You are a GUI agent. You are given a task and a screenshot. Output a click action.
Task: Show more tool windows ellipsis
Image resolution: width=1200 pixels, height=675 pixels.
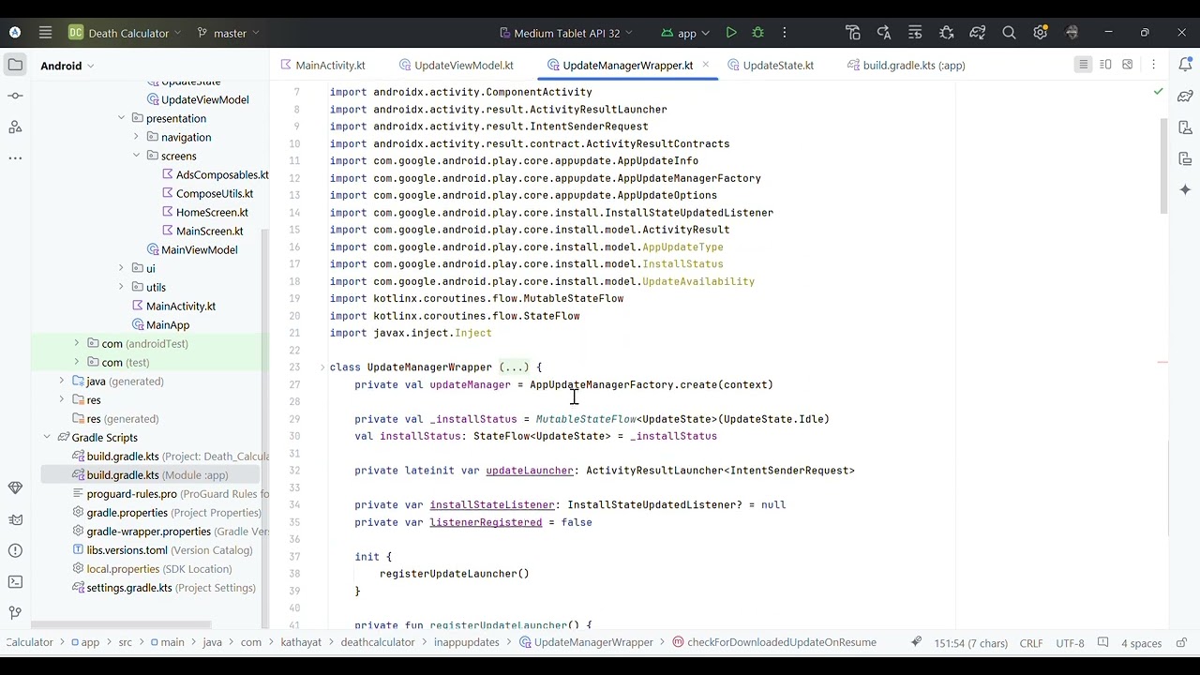click(x=15, y=157)
